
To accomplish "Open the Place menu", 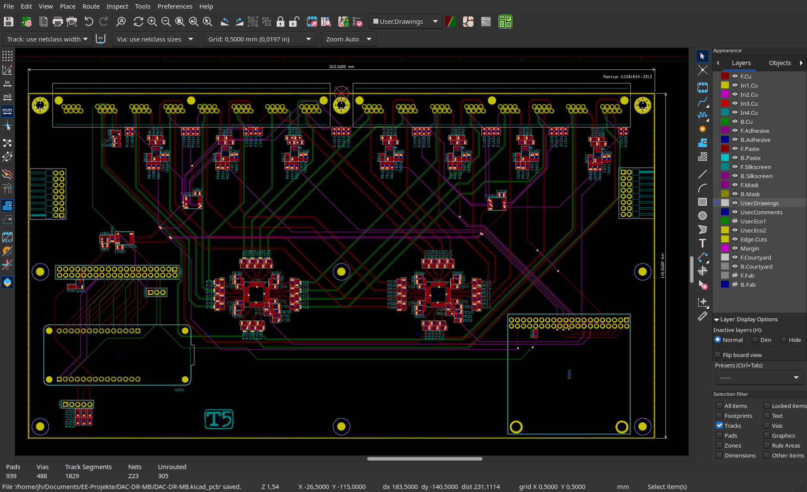I will pos(68,6).
